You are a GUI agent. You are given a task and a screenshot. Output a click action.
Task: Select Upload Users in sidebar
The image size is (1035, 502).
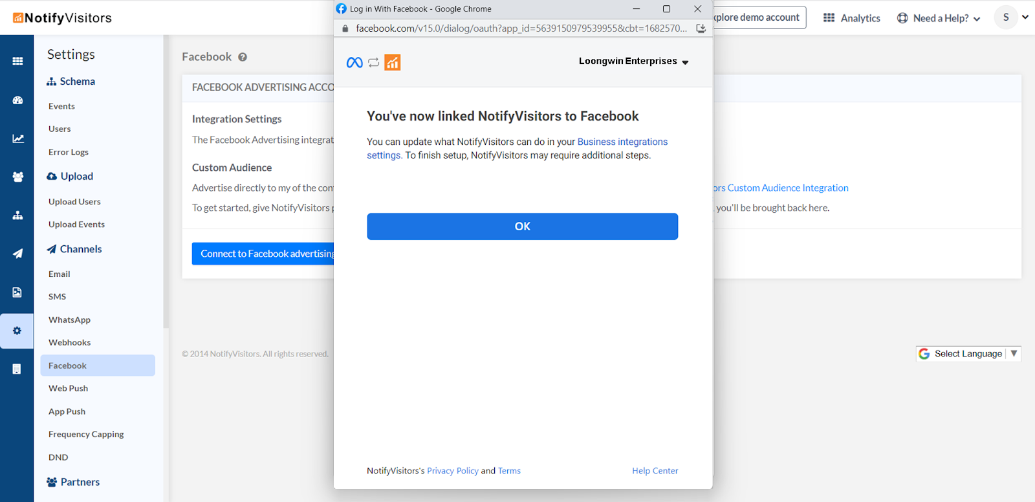point(74,202)
